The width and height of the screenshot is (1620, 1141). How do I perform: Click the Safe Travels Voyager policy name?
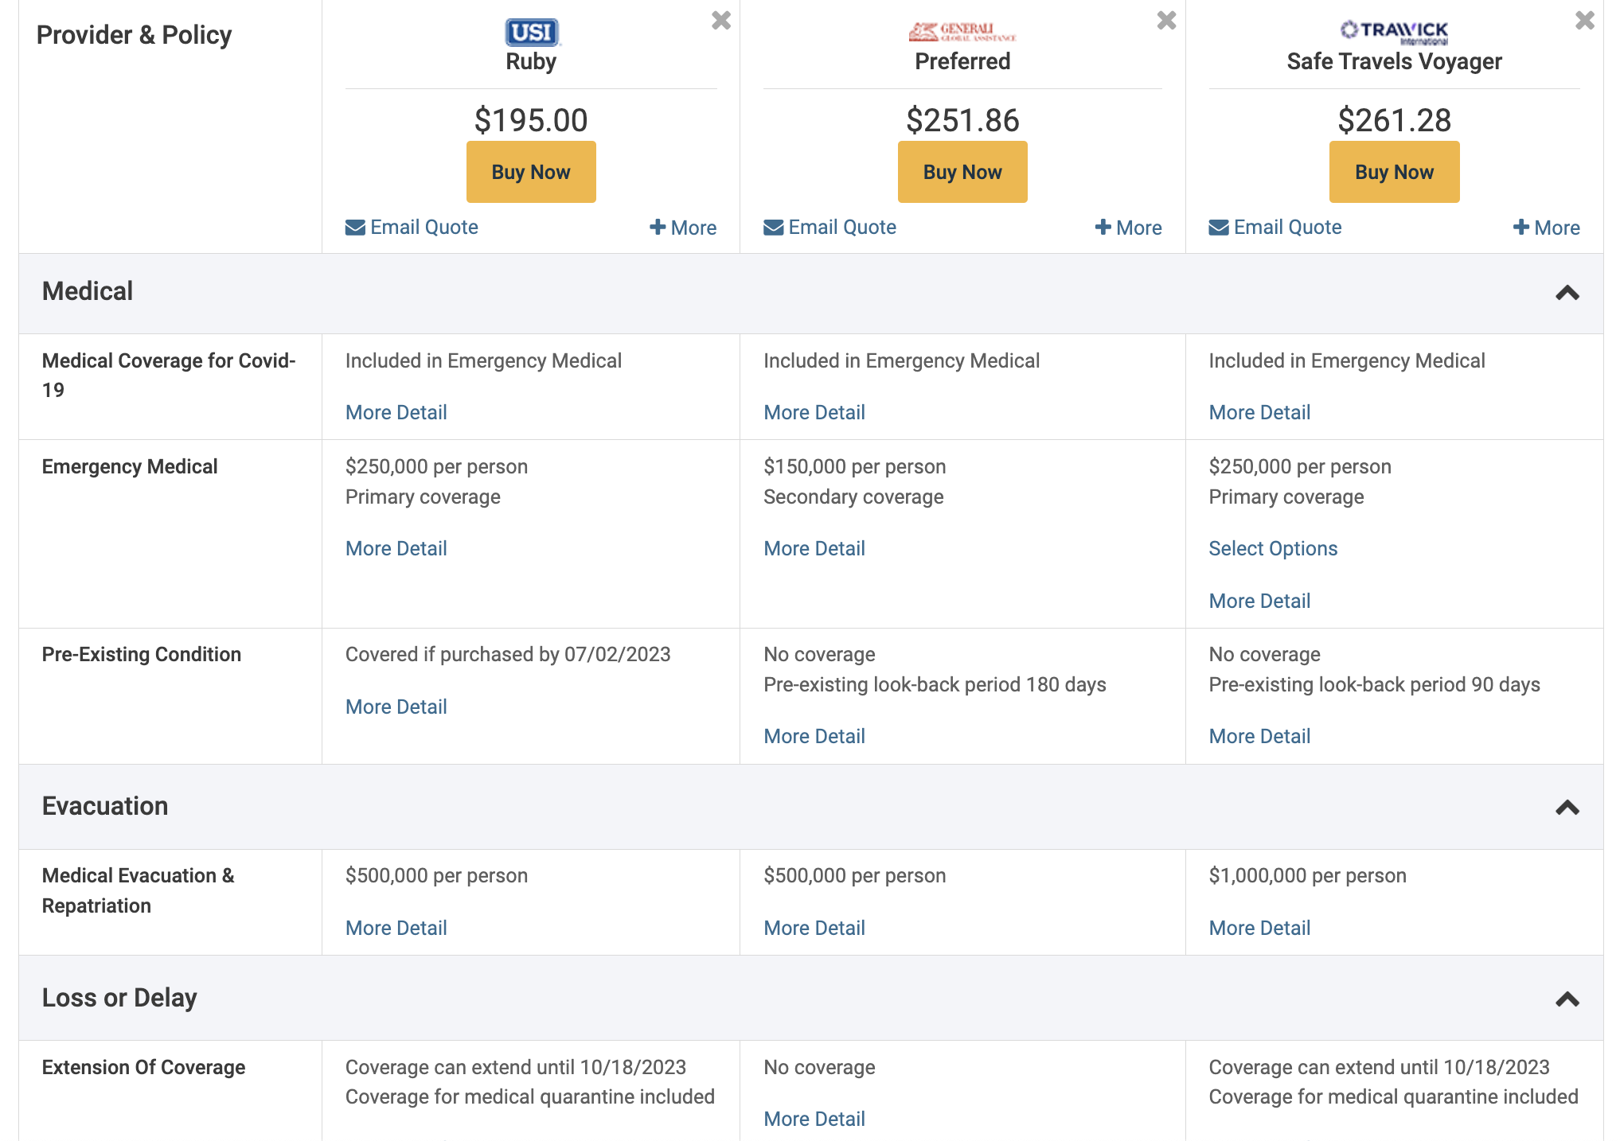tap(1394, 62)
